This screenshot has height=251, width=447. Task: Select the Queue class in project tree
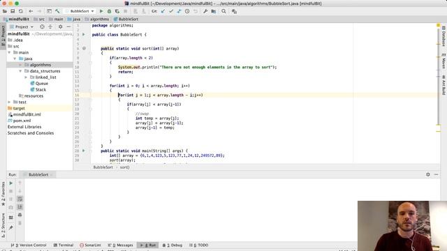(x=39, y=84)
